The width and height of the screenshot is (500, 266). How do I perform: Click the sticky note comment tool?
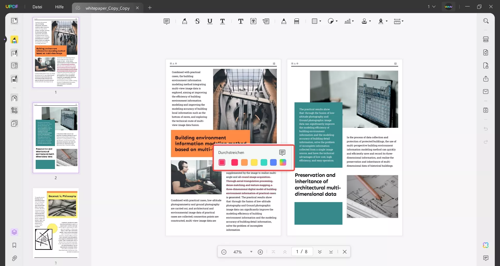point(167,21)
